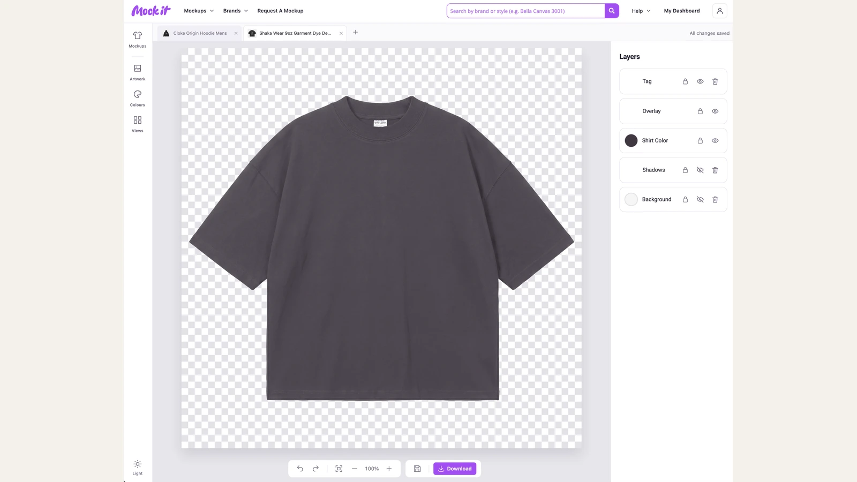Open the Artwork sidebar panel
The image size is (857, 482).
tap(138, 72)
